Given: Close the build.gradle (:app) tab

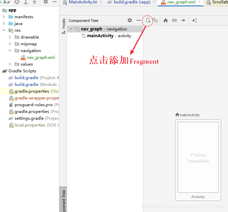Looking at the screenshot, I should point(154,2).
